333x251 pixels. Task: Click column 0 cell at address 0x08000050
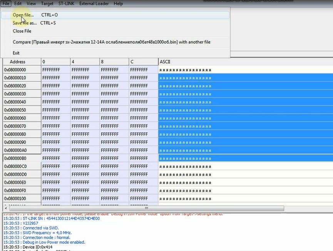(x=55, y=110)
